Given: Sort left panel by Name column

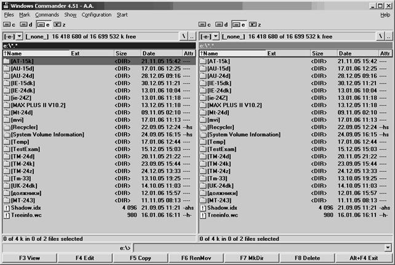Looking at the screenshot, I should (x=36, y=54).
